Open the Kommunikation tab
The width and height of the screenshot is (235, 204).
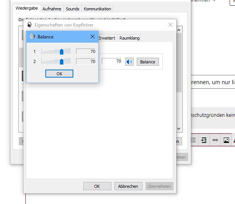point(98,9)
